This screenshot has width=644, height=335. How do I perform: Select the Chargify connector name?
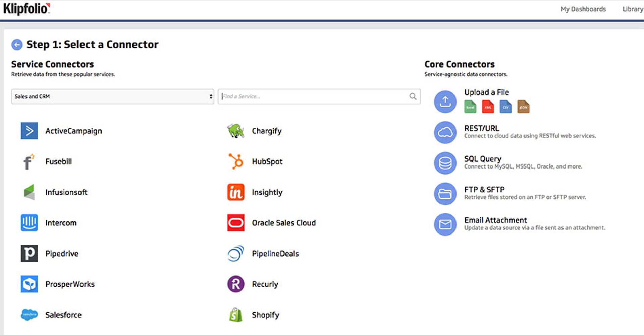267,131
